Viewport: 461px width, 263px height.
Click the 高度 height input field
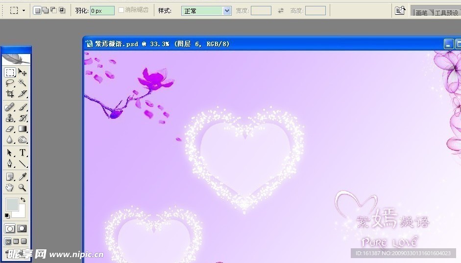(x=315, y=11)
